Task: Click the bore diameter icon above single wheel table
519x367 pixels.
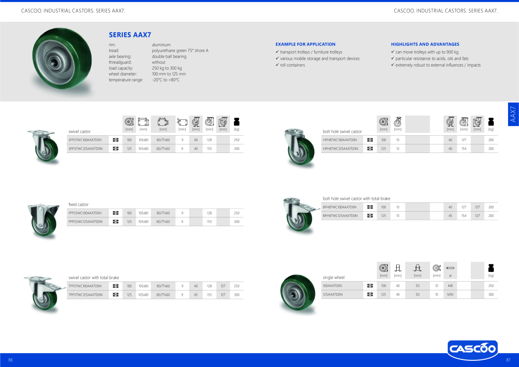Action: point(437,268)
